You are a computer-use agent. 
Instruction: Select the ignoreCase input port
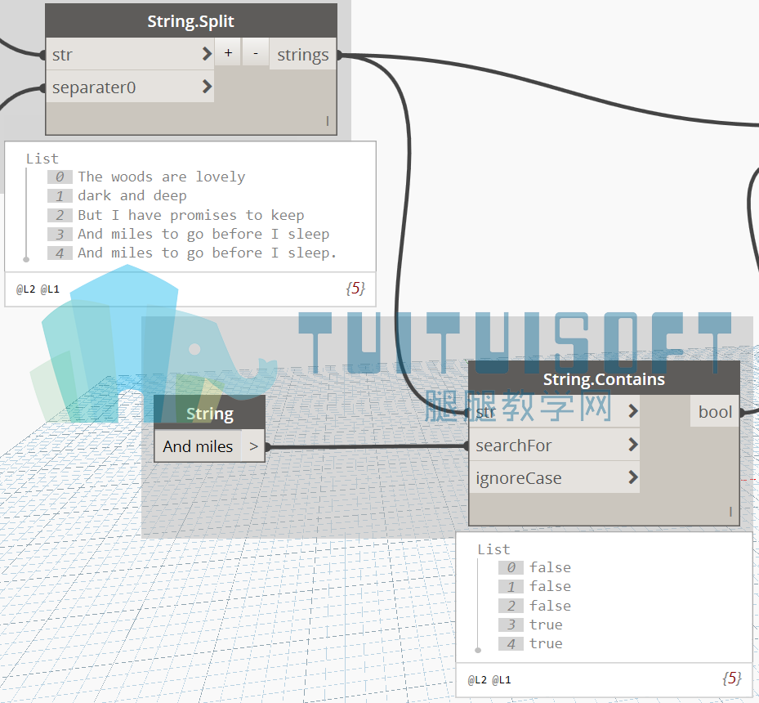click(554, 478)
